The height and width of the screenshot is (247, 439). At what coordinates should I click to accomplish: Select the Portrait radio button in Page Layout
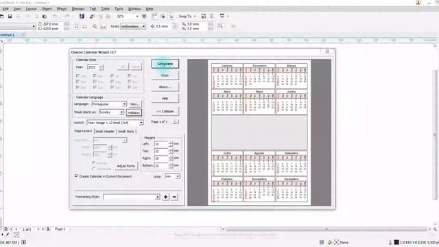click(x=94, y=163)
